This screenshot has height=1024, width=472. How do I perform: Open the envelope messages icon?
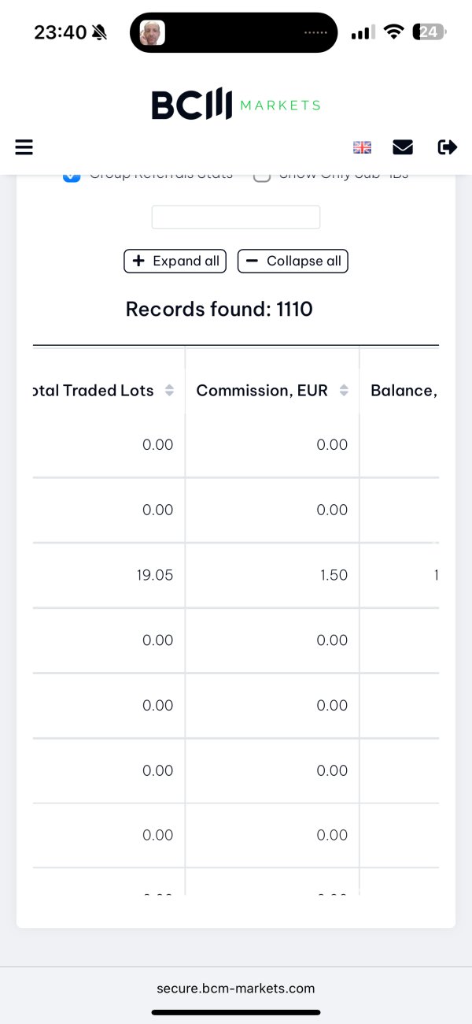[403, 147]
